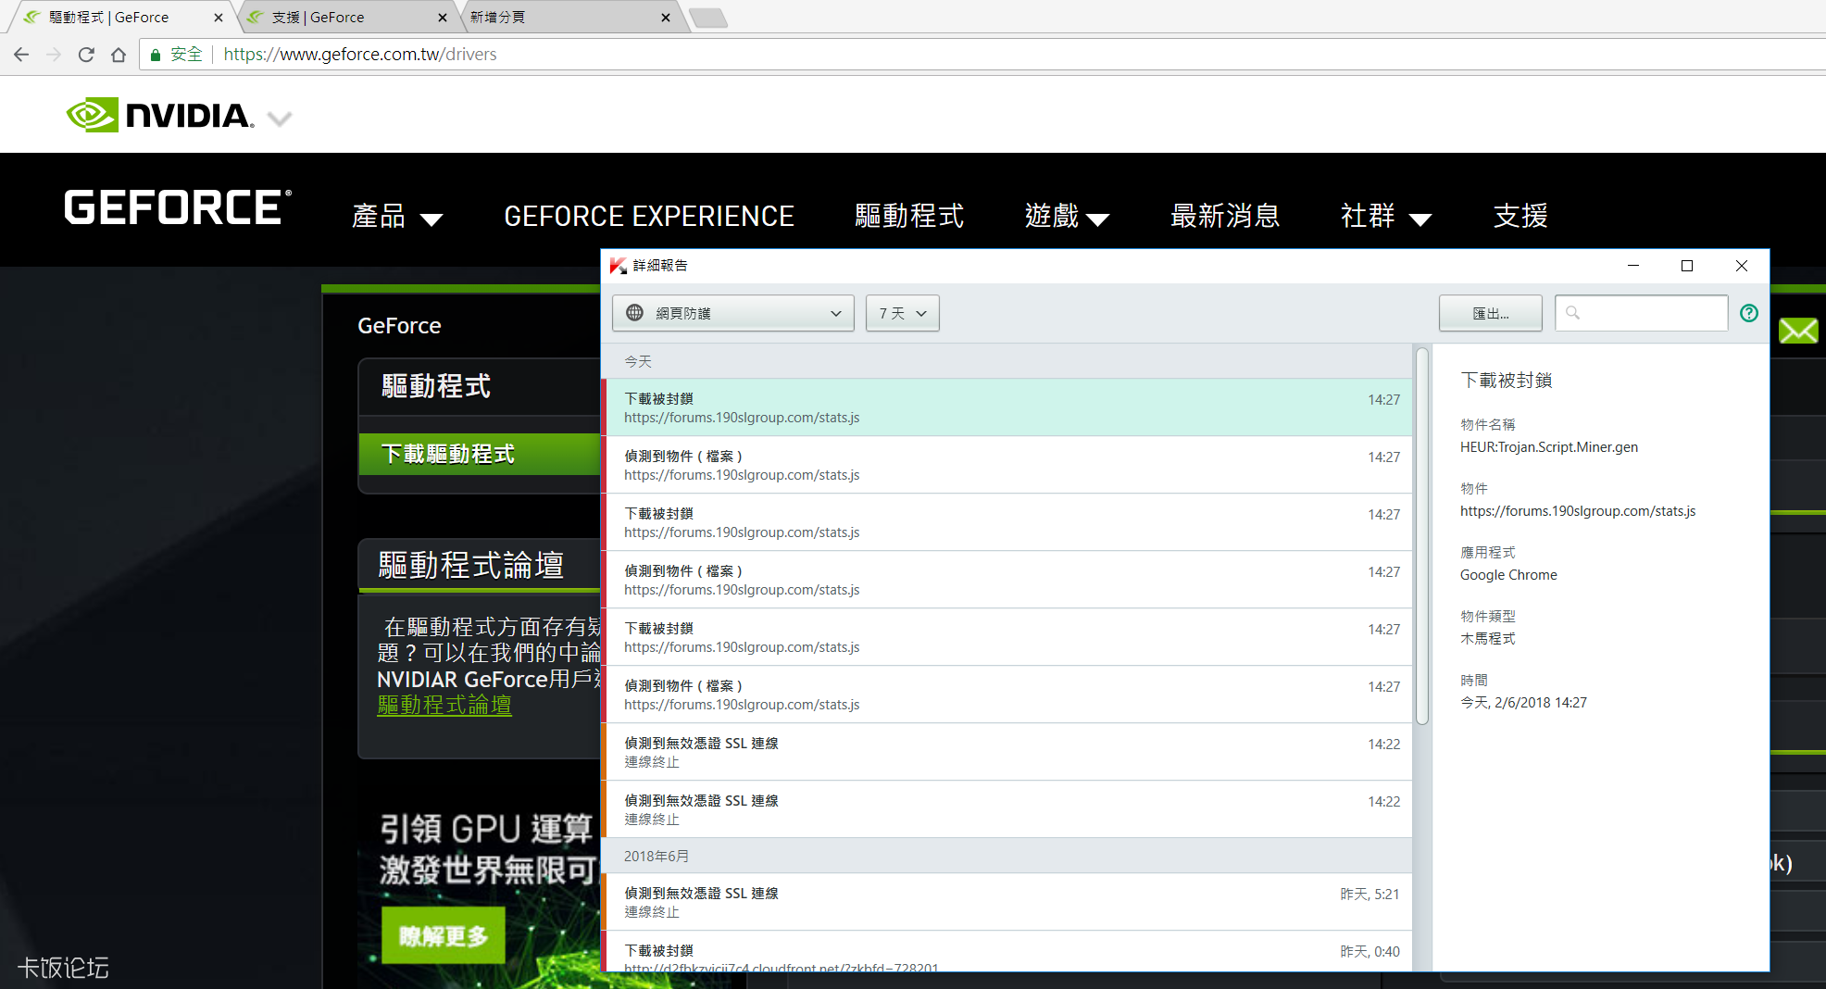Image resolution: width=1826 pixels, height=989 pixels.
Task: Reload the page with refresh icon
Action: pos(86,55)
